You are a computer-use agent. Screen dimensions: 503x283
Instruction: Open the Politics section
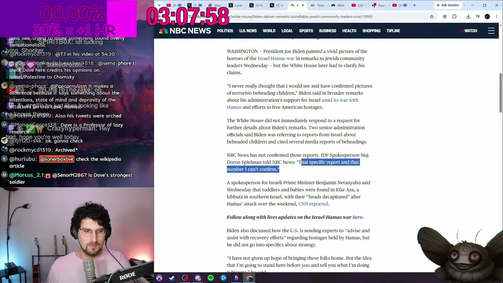click(225, 31)
